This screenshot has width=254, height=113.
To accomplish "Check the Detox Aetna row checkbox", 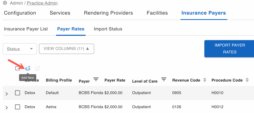I will coord(17,107).
